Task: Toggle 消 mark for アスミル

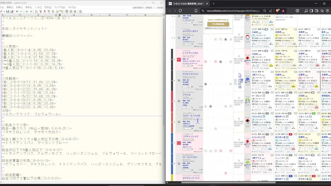Action: pos(179,101)
